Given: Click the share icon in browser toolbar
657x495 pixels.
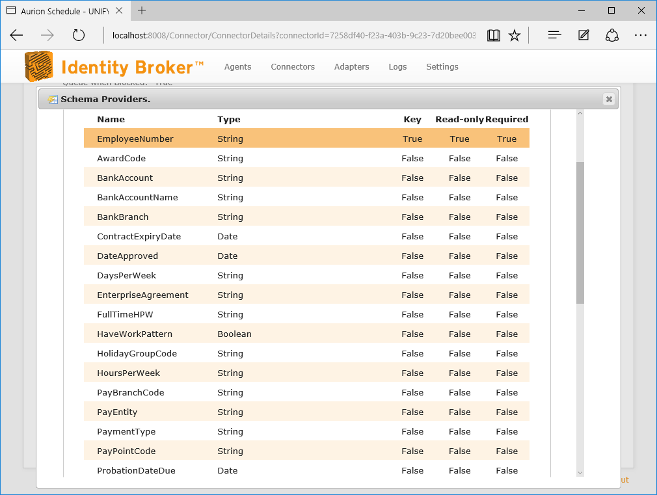Looking at the screenshot, I should coord(611,35).
